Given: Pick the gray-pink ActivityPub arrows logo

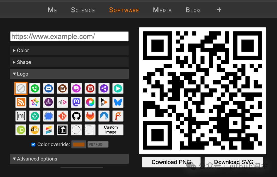Looking at the screenshot, I should click(62, 102).
